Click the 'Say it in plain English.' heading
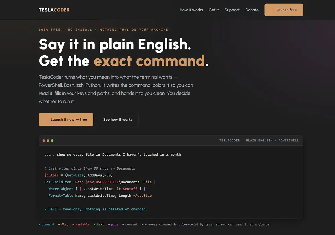 pos(115,45)
